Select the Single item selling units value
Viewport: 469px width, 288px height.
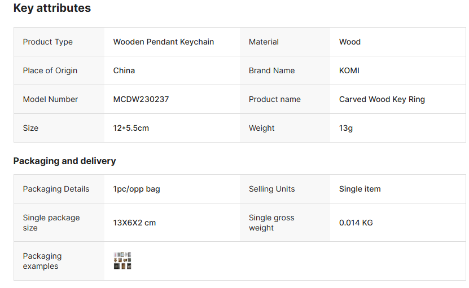coord(360,189)
